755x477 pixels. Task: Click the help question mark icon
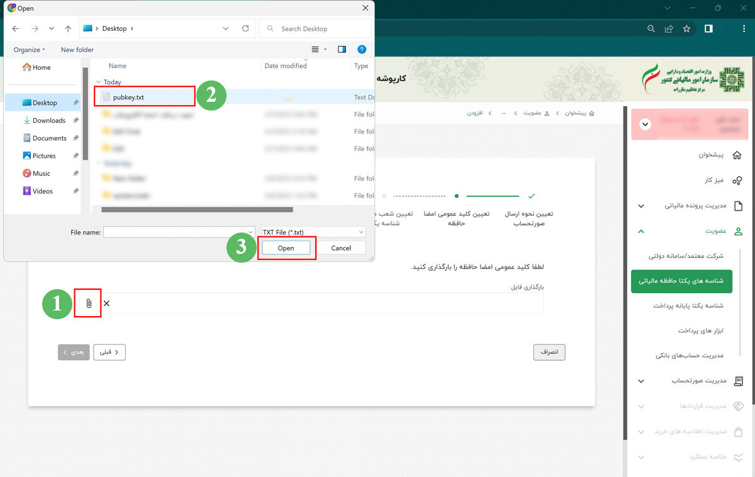click(x=362, y=49)
